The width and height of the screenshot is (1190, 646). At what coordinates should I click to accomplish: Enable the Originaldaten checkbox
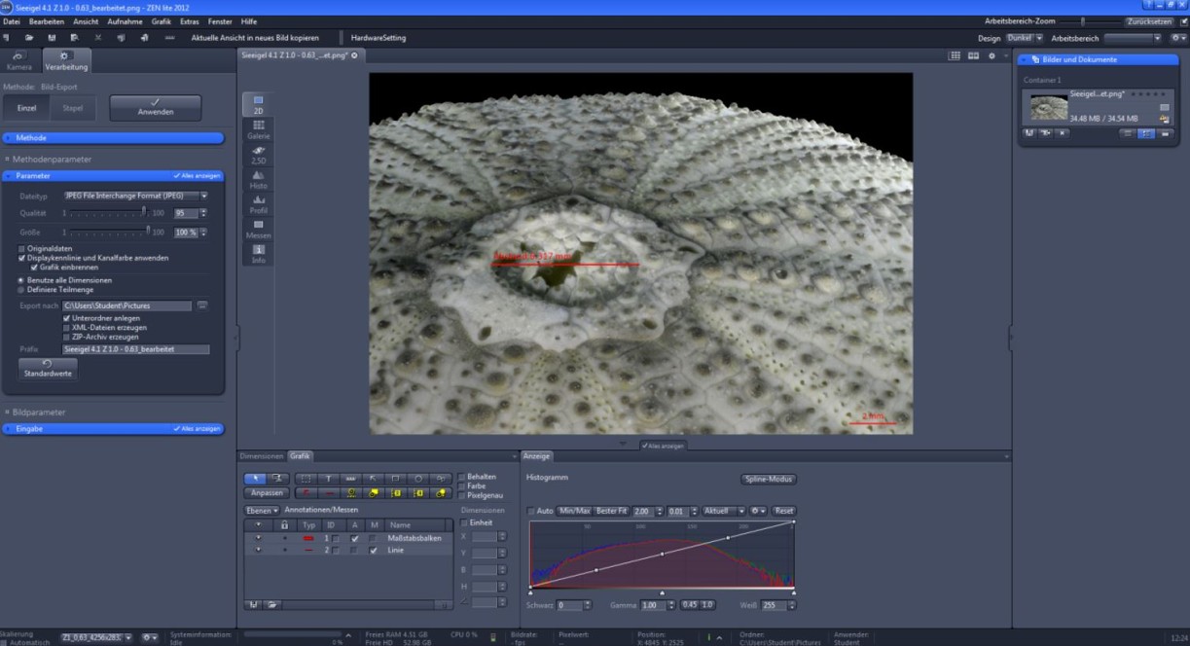point(21,249)
